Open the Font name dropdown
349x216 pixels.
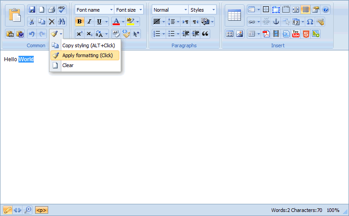click(94, 9)
